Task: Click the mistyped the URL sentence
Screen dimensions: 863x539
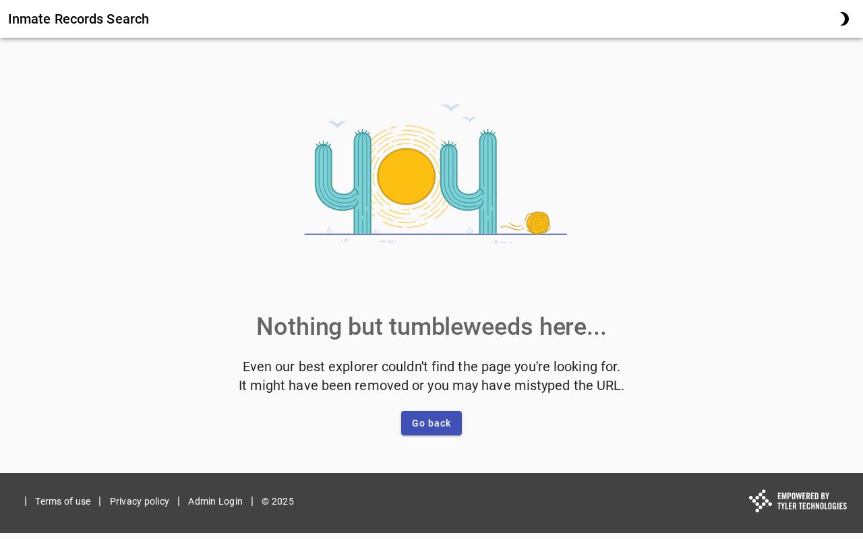Action: tap(431, 385)
